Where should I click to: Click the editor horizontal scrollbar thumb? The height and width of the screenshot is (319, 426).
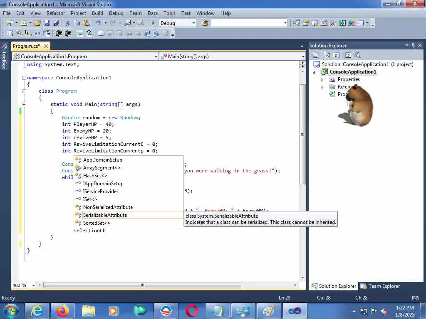(x=143, y=285)
